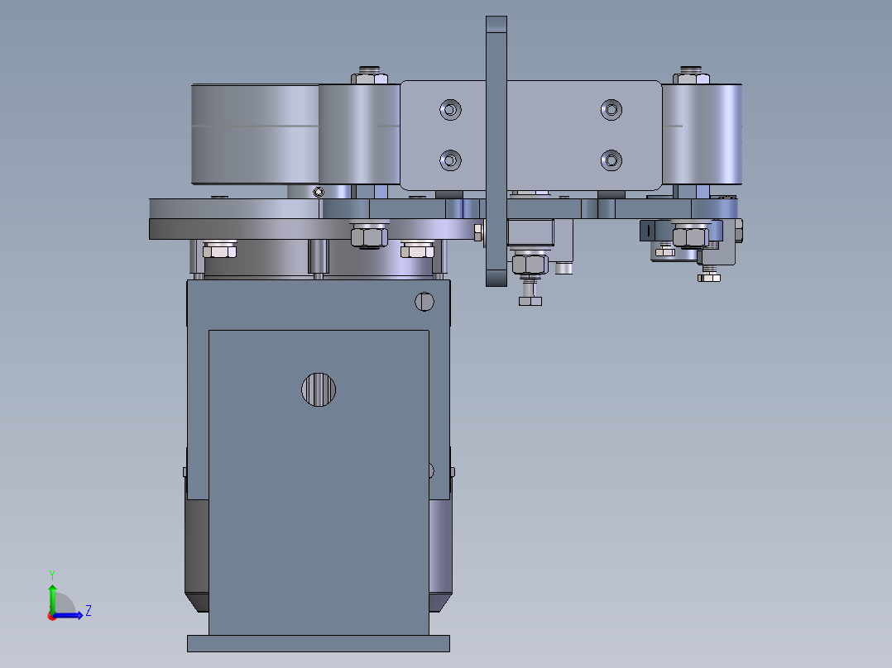Image resolution: width=892 pixels, height=668 pixels.
Task: Select the hex bolt head below the vertical plate
Action: [x=530, y=301]
